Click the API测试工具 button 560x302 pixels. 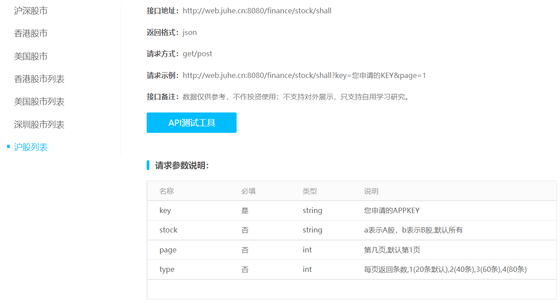tap(191, 123)
